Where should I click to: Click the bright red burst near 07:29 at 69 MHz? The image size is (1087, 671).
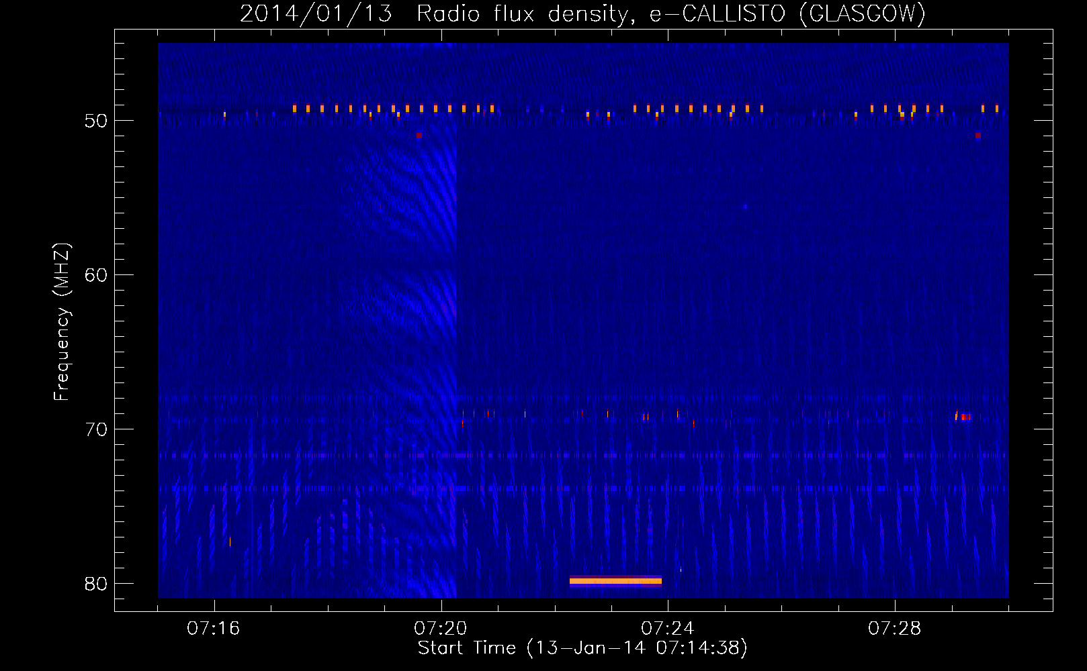click(964, 417)
